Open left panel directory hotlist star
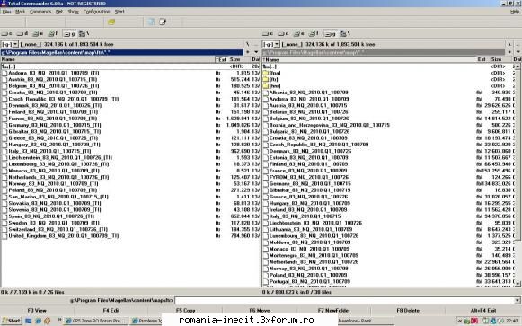Image resolution: width=522 pixels, height=326 pixels. click(x=248, y=52)
